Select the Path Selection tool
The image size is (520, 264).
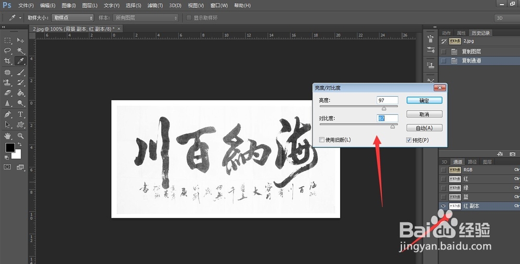(7, 125)
